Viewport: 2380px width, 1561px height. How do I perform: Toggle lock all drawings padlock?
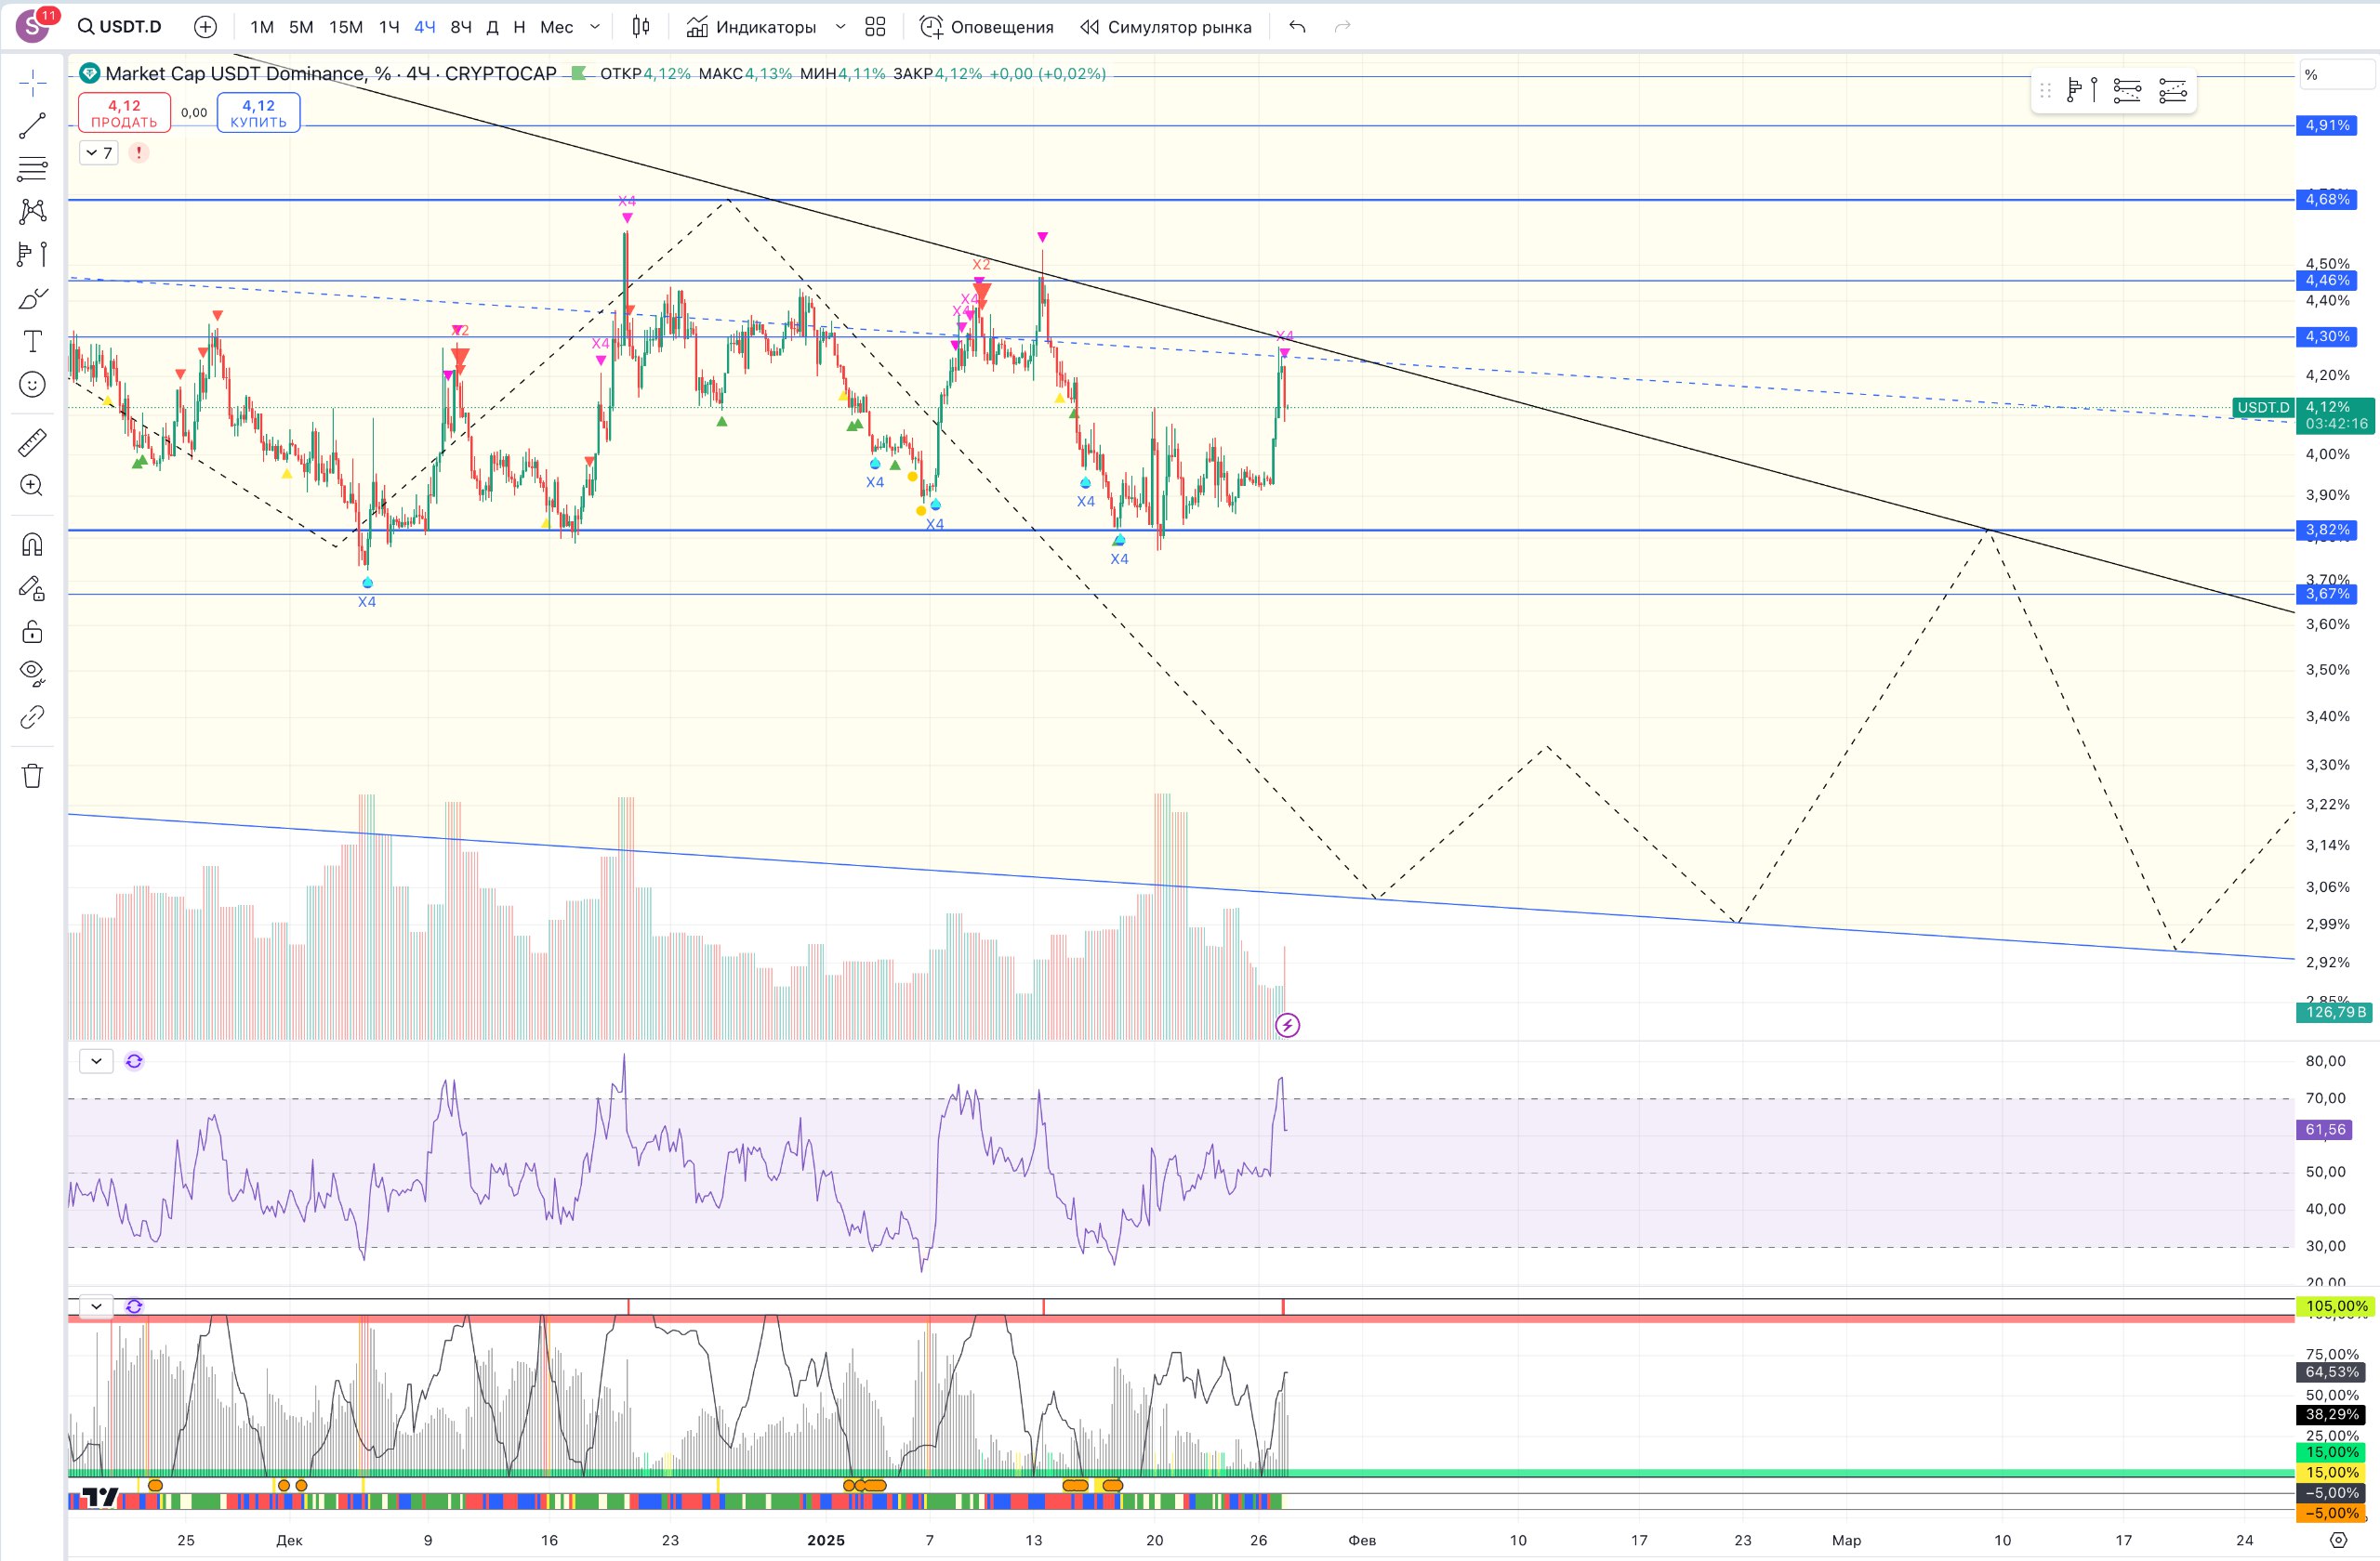point(32,632)
